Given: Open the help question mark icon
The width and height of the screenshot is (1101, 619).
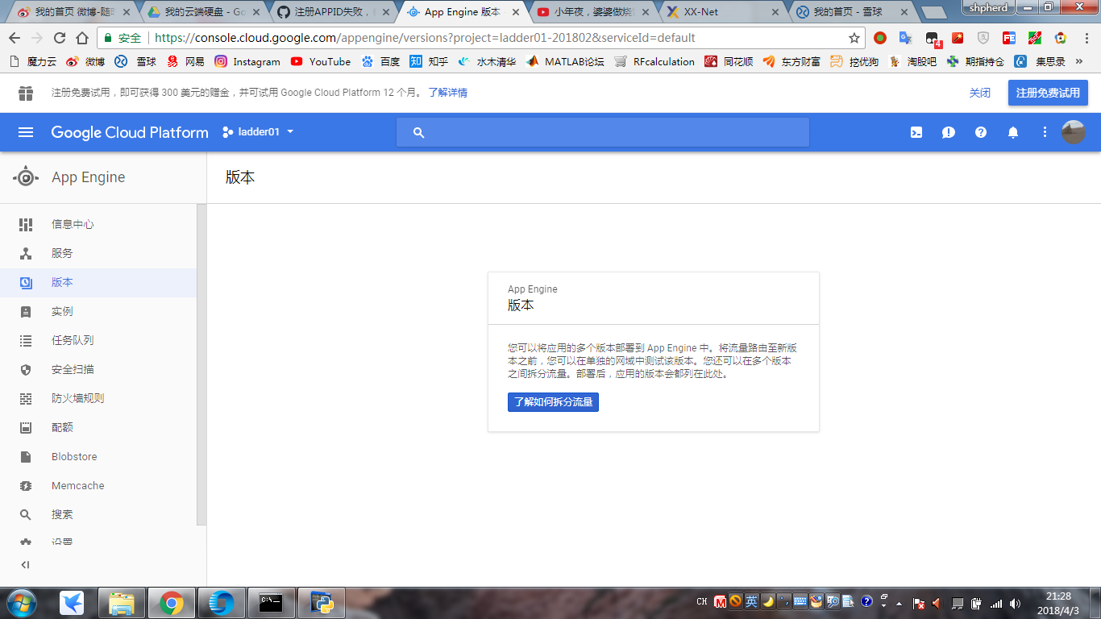Looking at the screenshot, I should (x=981, y=132).
